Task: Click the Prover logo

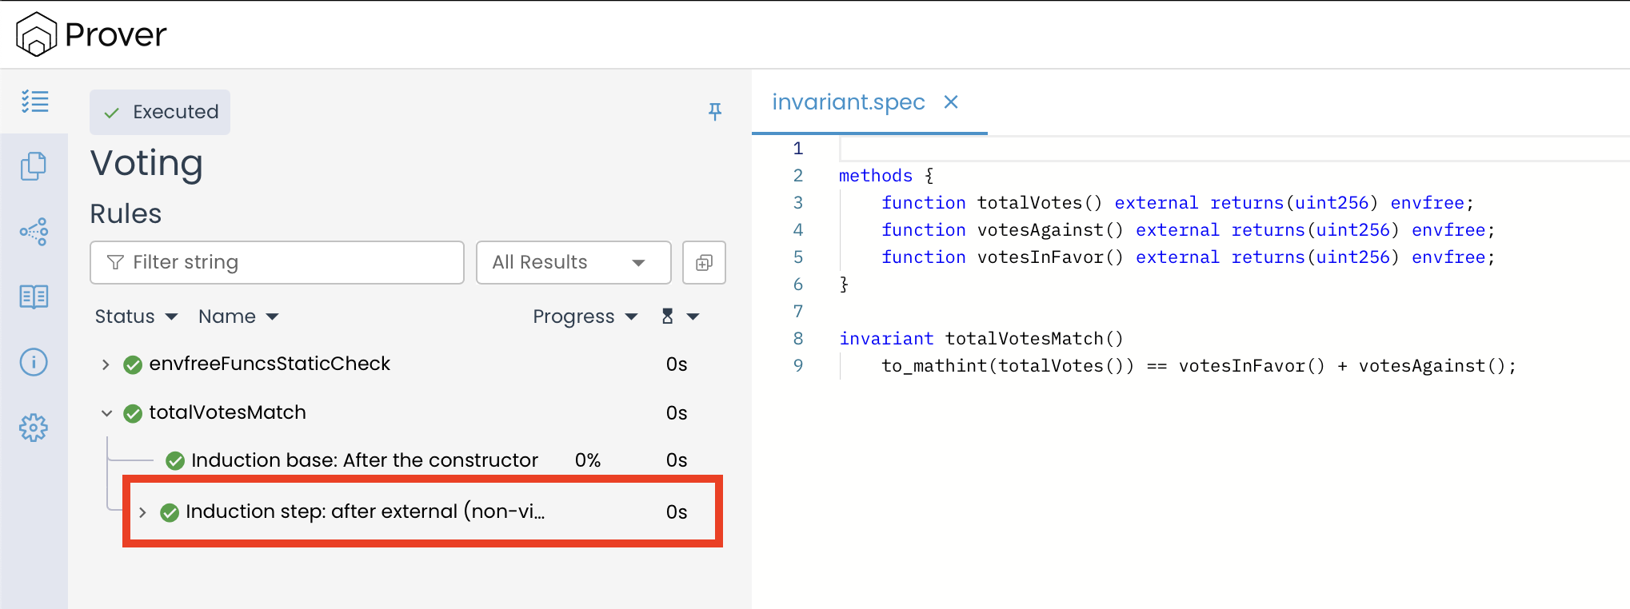Action: point(91,34)
